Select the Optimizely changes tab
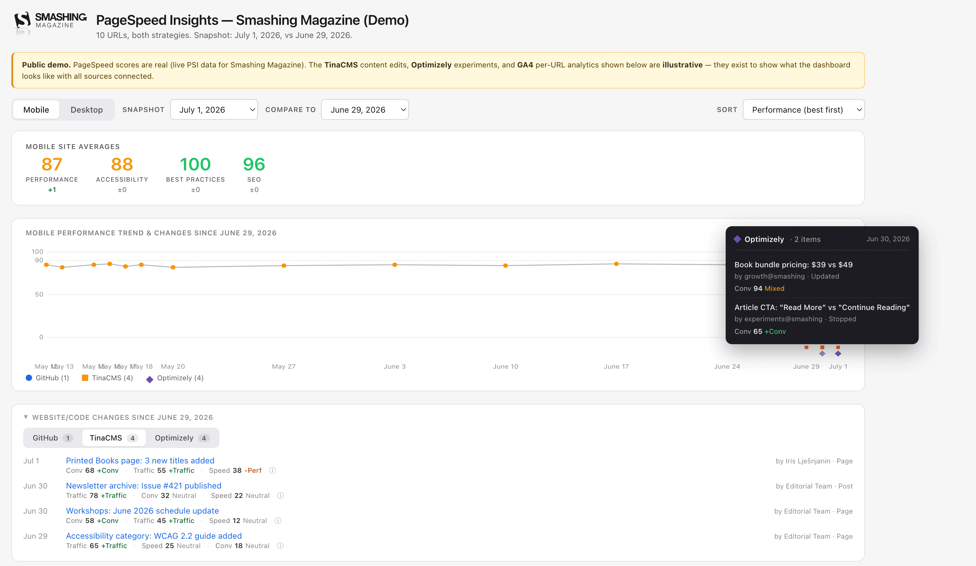976x566 pixels. 182,438
